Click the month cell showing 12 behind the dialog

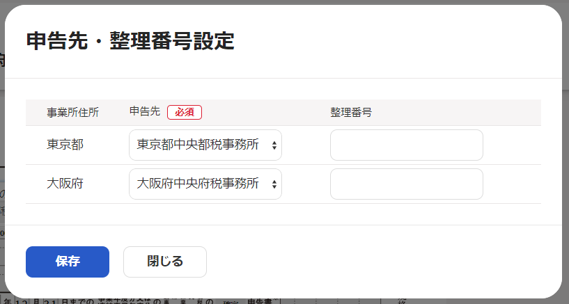22,301
